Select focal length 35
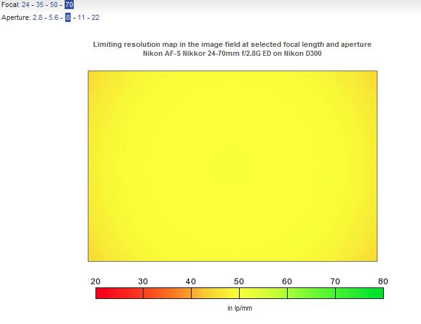Screen dimensions: 421x324 click(40, 4)
